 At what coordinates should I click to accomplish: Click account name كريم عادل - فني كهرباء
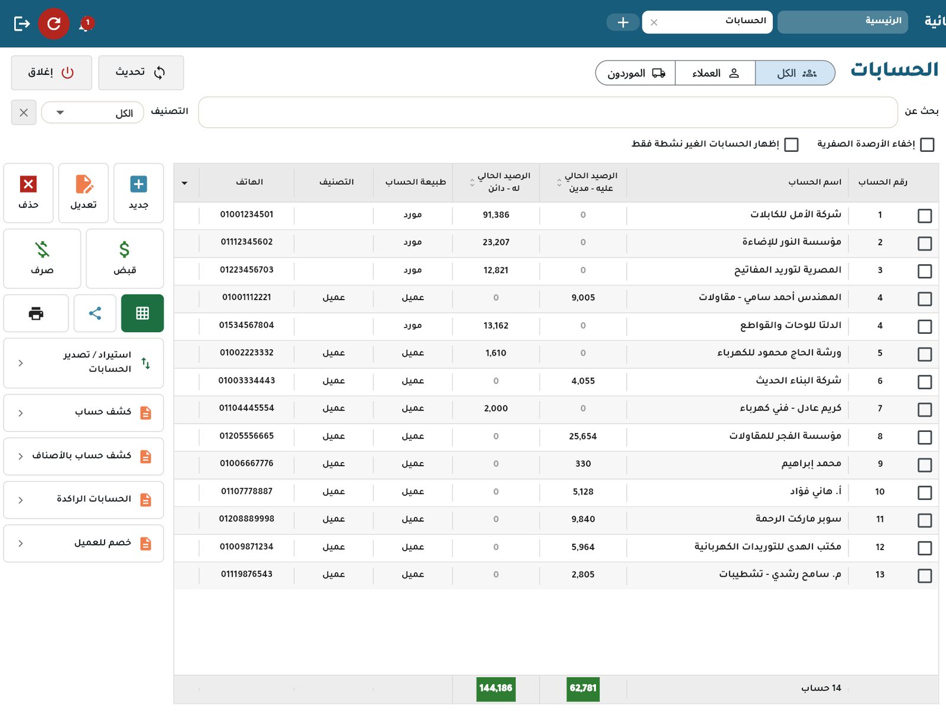pyautogui.click(x=791, y=408)
